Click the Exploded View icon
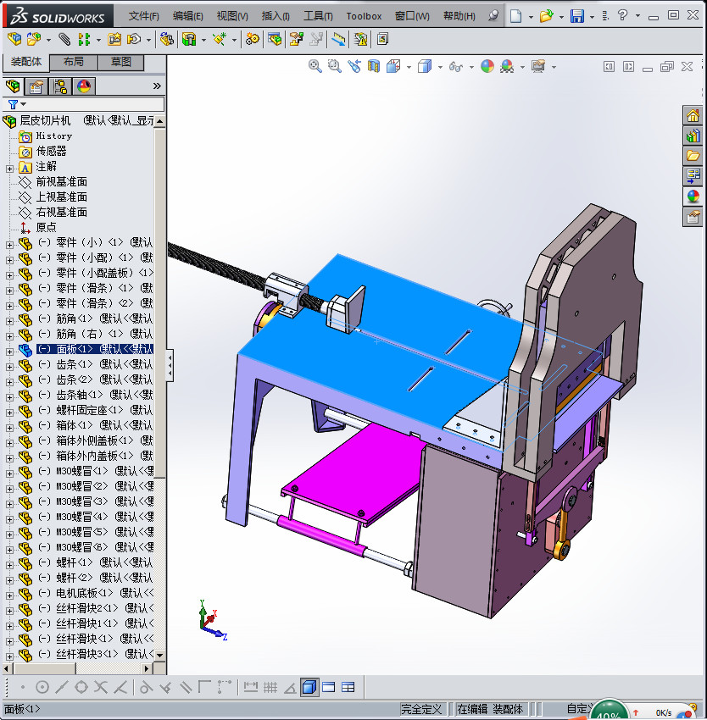Image resolution: width=707 pixels, height=720 pixels. pyautogui.click(x=297, y=39)
